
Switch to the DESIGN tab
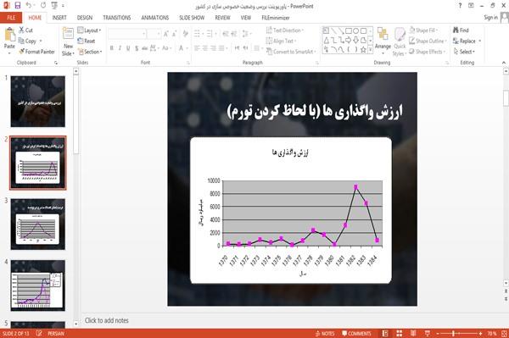85,18
